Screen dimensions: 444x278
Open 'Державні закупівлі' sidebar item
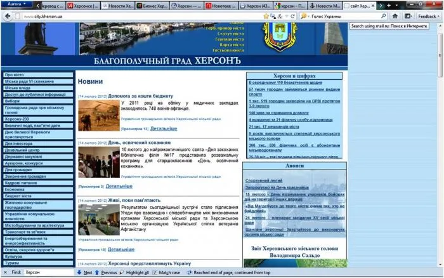coord(38,156)
